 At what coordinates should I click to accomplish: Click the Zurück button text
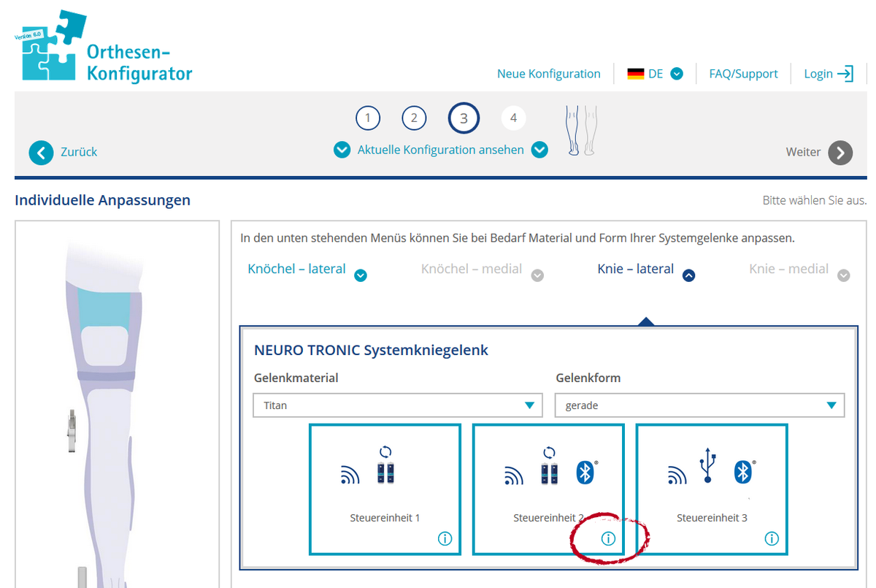pyautogui.click(x=79, y=152)
